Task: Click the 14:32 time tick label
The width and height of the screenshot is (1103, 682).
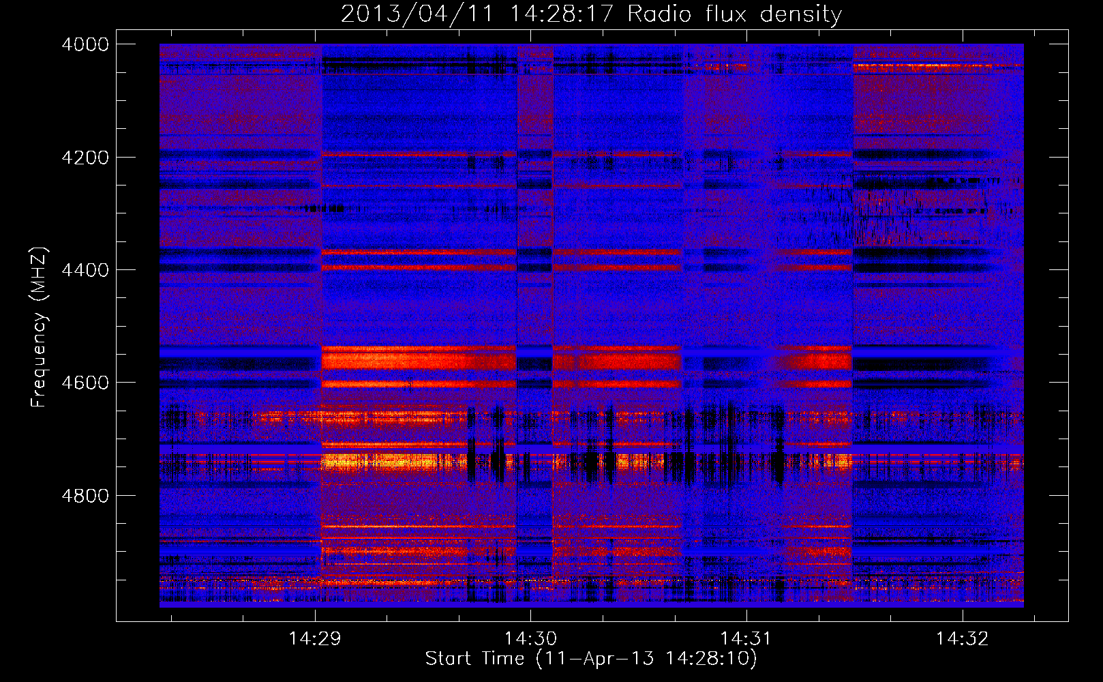Action: coord(962,639)
